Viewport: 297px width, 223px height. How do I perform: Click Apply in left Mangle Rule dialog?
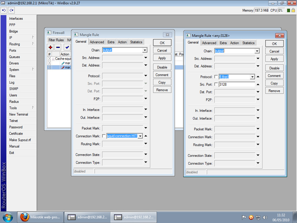pos(162,58)
